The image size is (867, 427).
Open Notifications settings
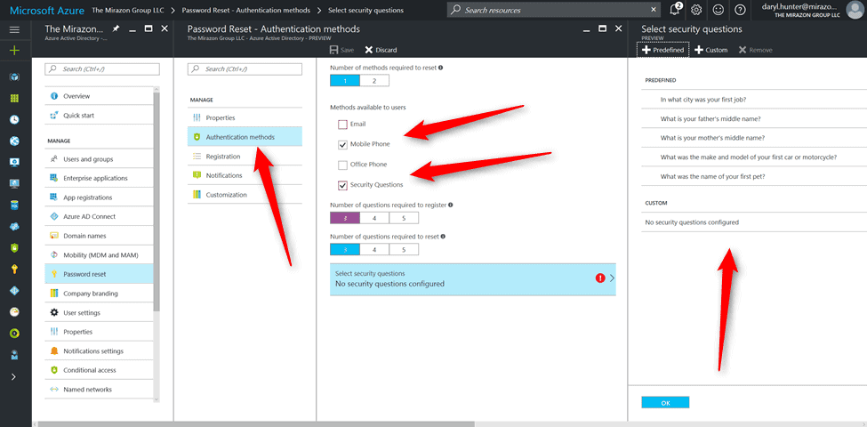[x=99, y=350]
